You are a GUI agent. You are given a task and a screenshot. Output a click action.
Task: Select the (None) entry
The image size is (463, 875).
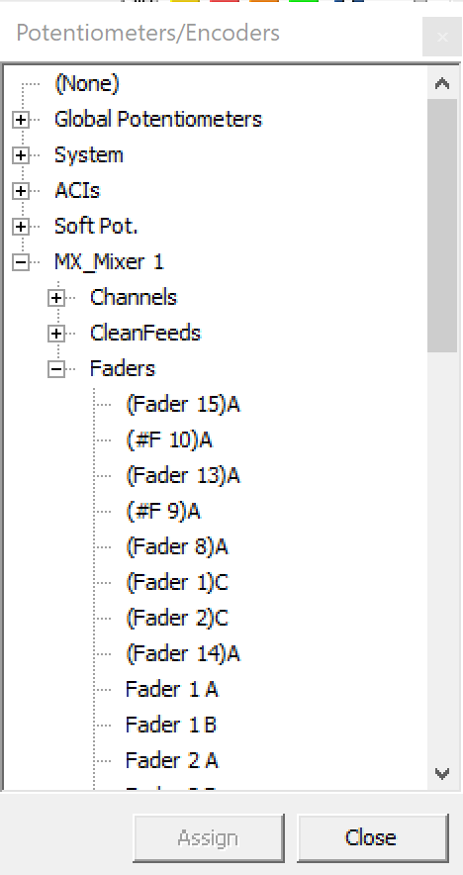click(87, 84)
